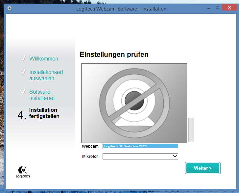Click the step number 4.
Image resolution: width=239 pixels, height=193 pixels.
pos(22,115)
